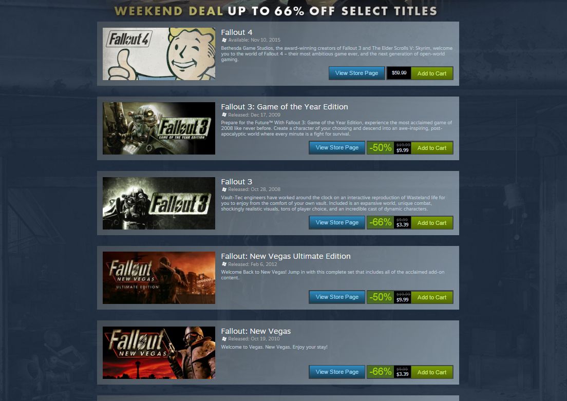Open the Fallout: New Vegas Ultimate Edition title link
The height and width of the screenshot is (401, 567).
pyautogui.click(x=286, y=256)
